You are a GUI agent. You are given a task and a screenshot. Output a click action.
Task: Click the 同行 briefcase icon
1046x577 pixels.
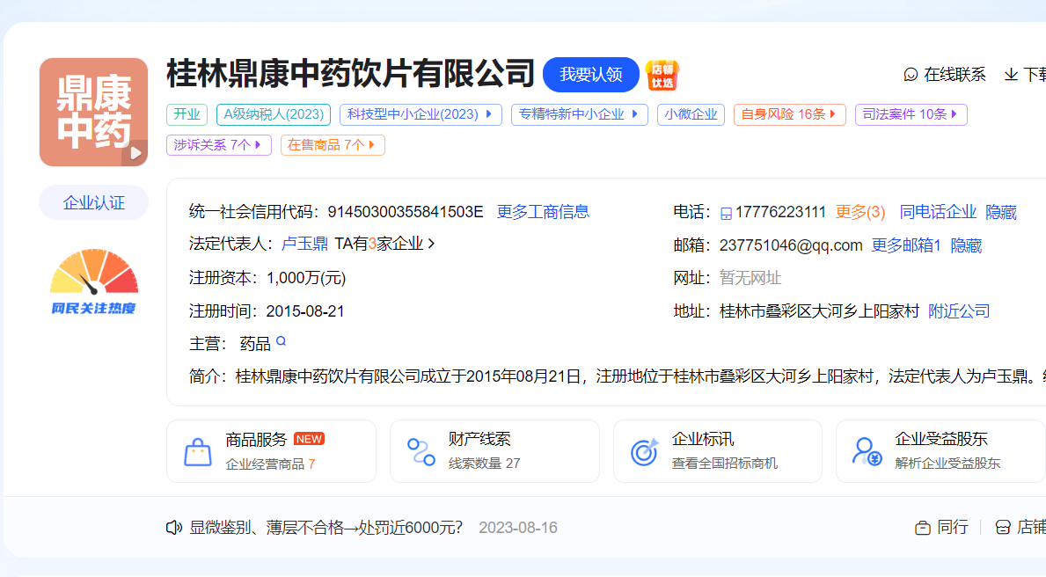click(x=923, y=528)
